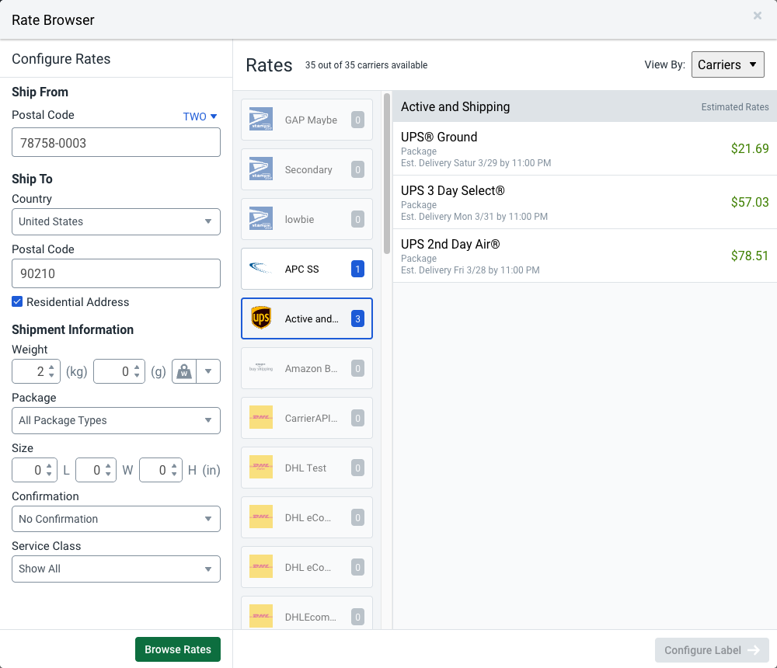
Task: Expand the Country dropdown
Action: pos(116,221)
